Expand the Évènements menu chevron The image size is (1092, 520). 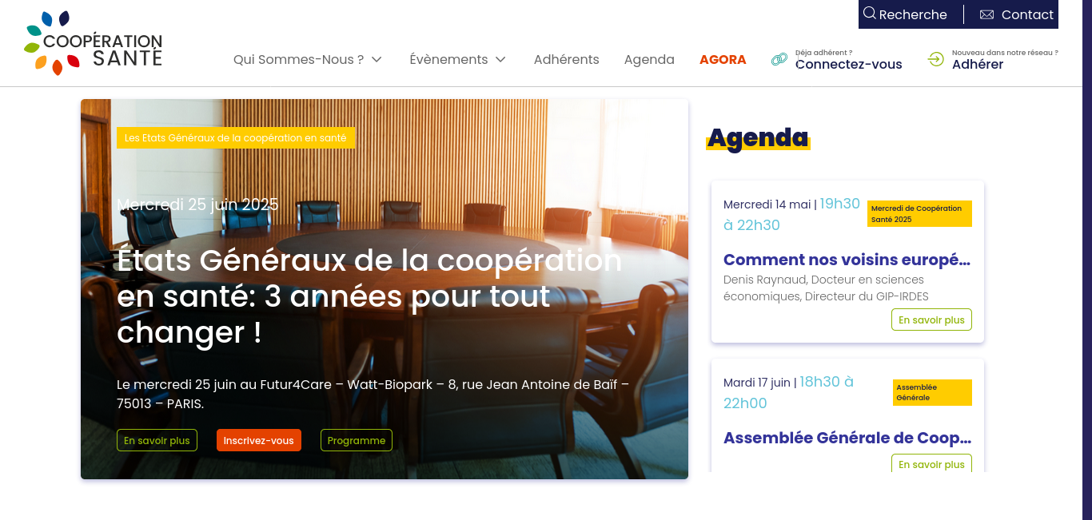[500, 59]
